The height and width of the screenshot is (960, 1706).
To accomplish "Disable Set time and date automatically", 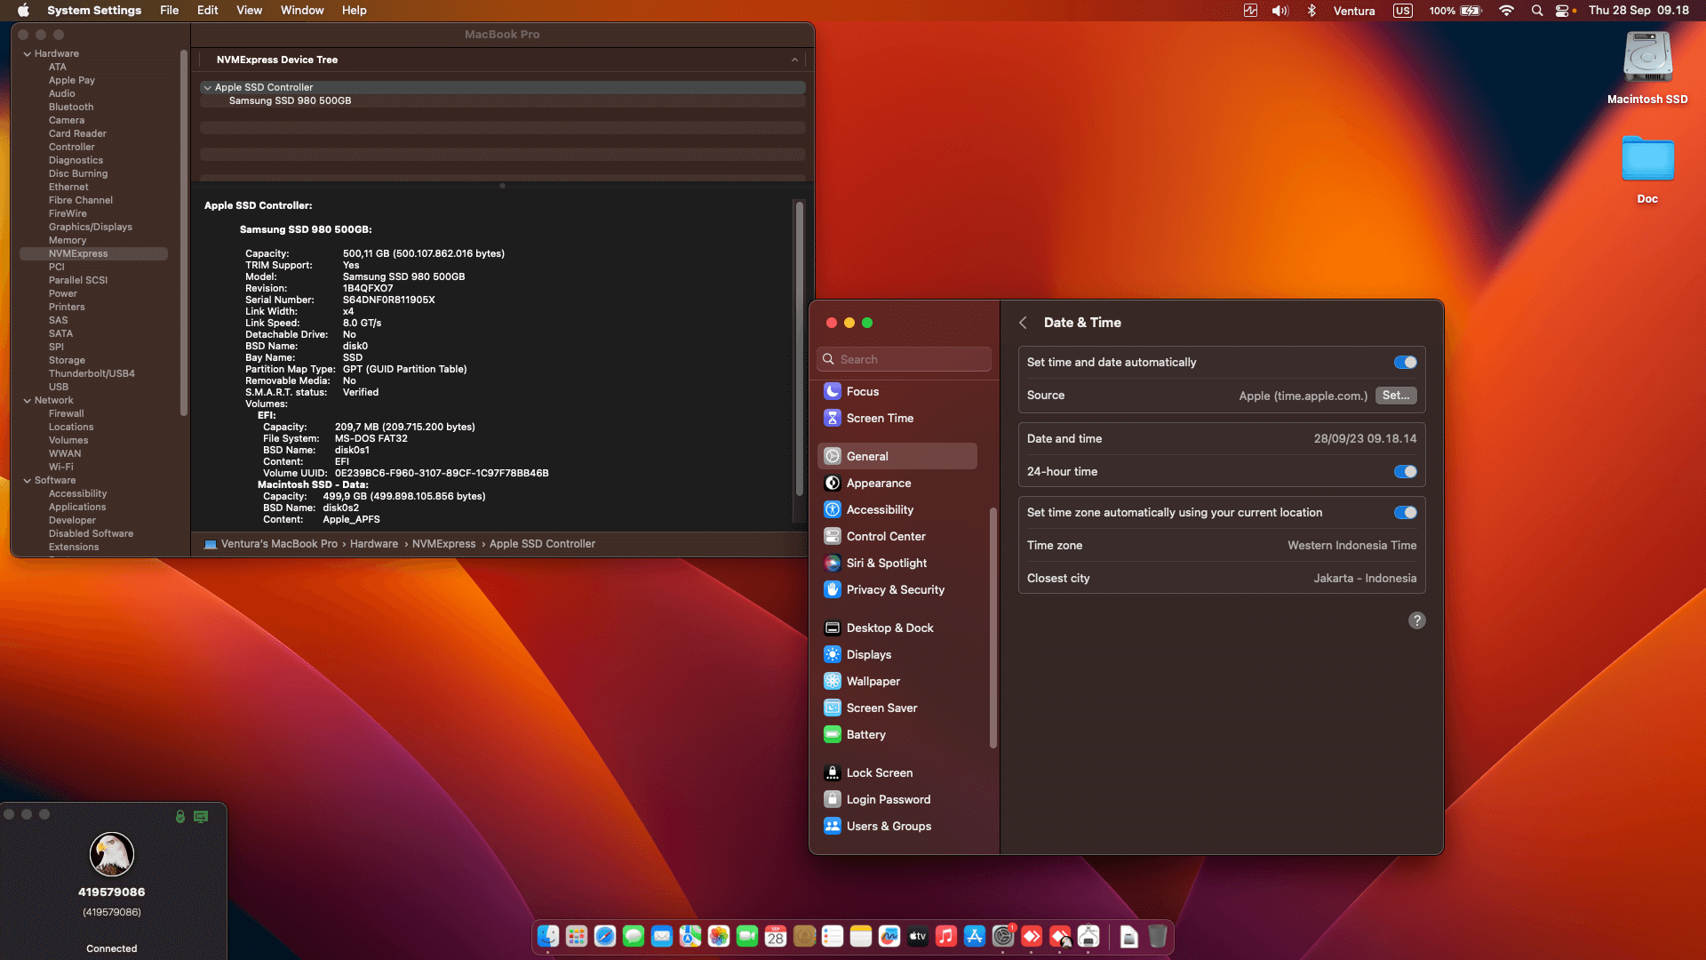I will (1404, 362).
